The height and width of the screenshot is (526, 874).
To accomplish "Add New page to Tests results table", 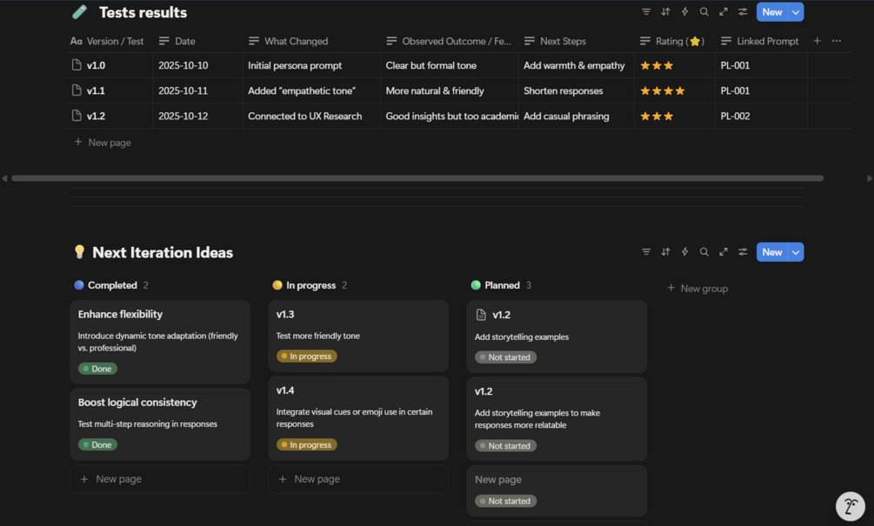I will pyautogui.click(x=109, y=143).
